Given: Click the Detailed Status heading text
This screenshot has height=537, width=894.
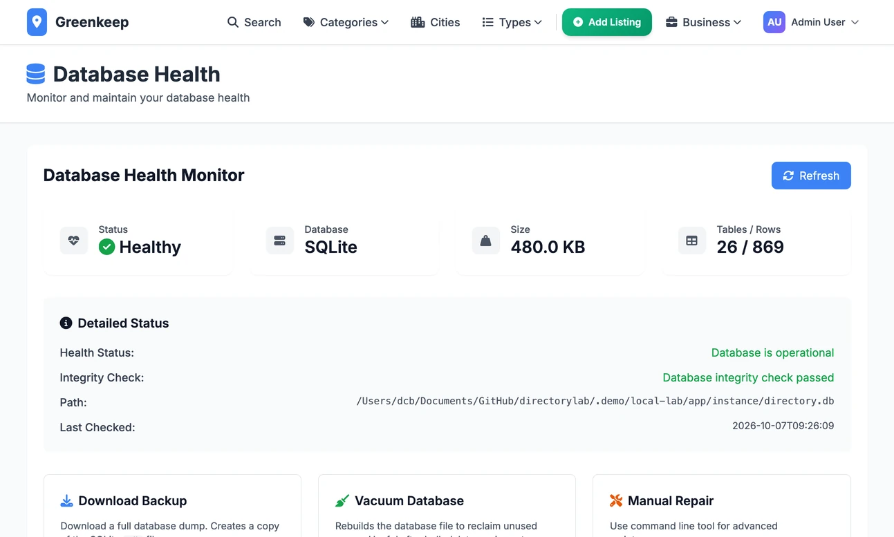Looking at the screenshot, I should [x=123, y=323].
